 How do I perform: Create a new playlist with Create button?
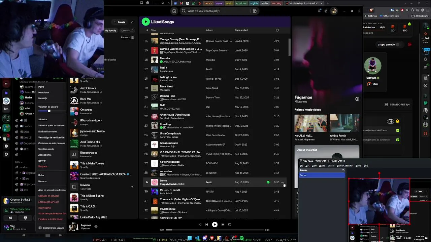(x=120, y=22)
